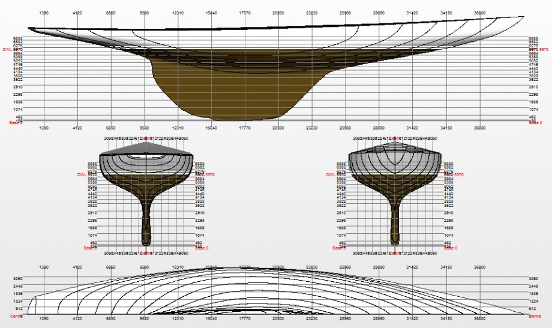This screenshot has width=552, height=328.
Task: Click the red Base 0 label at profile right
Action: (535, 123)
